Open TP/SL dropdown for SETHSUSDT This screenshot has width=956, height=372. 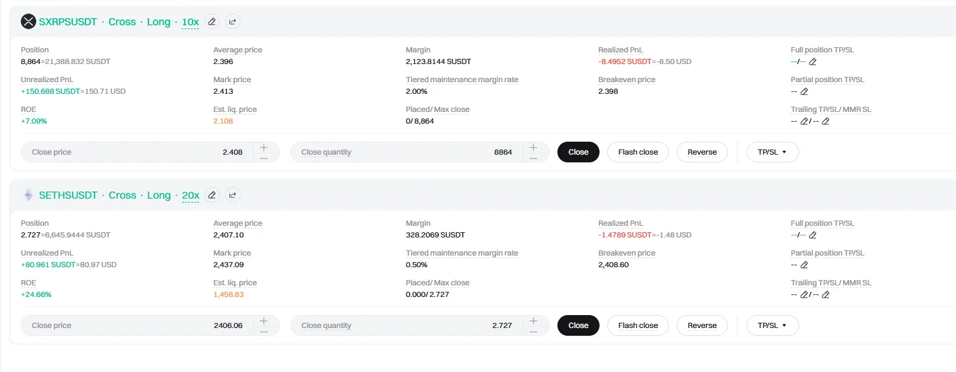click(773, 325)
